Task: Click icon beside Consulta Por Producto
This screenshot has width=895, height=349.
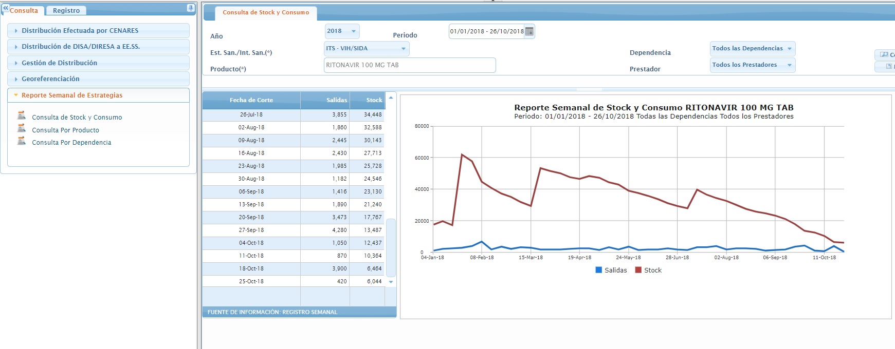Action: (22, 128)
